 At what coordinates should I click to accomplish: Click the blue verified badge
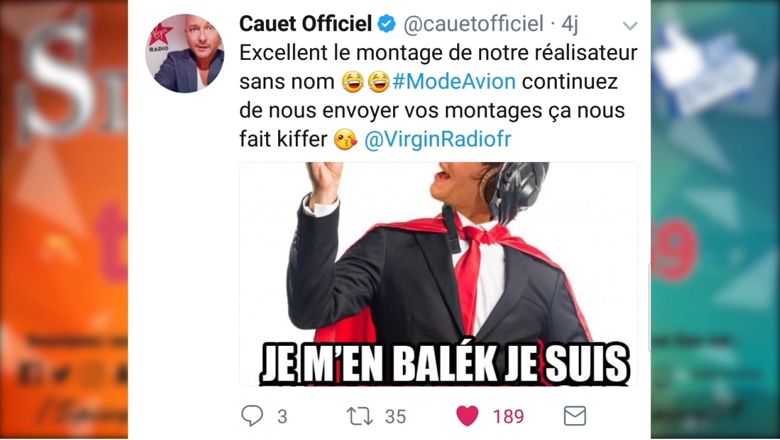coord(386,24)
